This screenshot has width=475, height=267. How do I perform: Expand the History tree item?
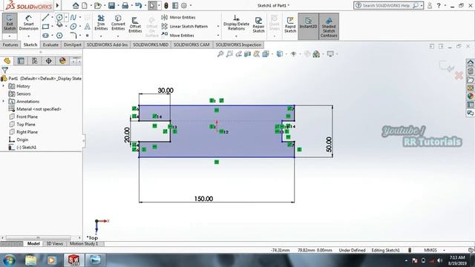4,86
